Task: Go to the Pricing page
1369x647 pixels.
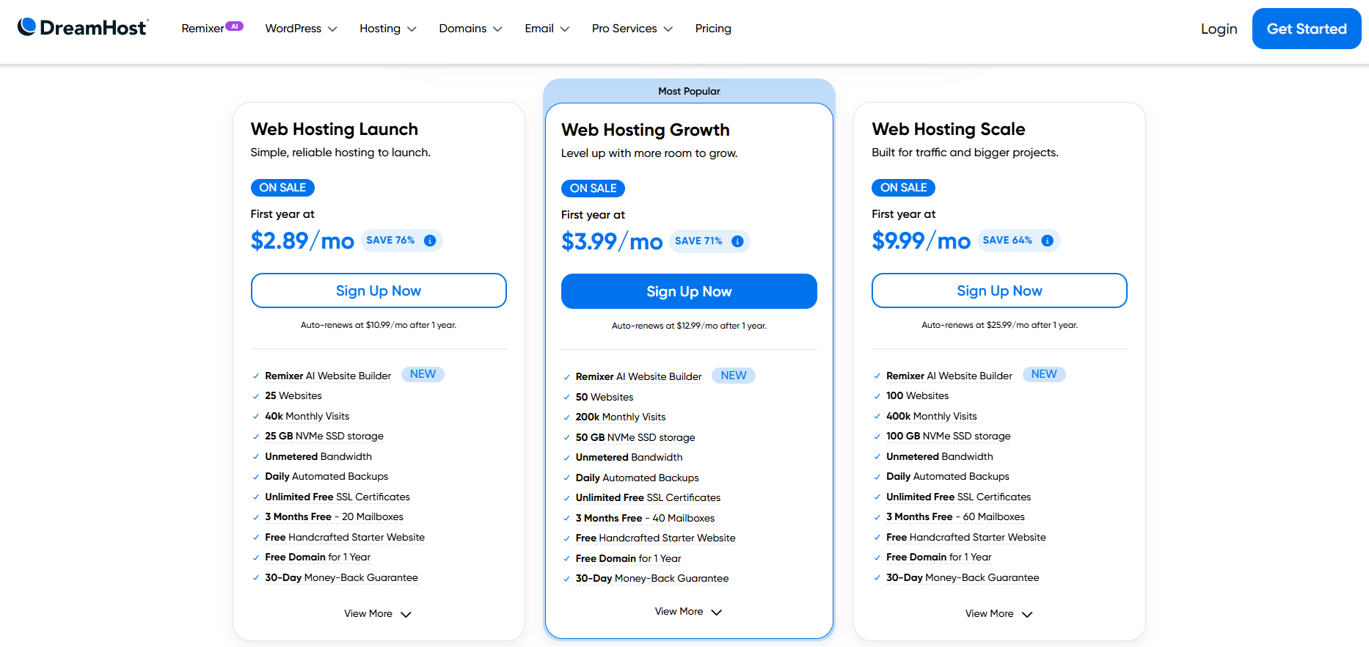Action: point(713,28)
